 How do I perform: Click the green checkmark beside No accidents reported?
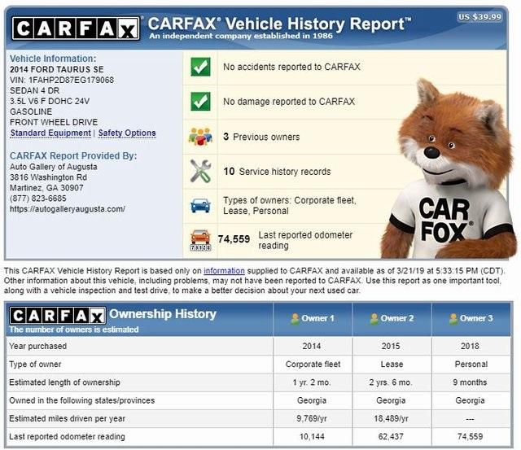pyautogui.click(x=200, y=67)
